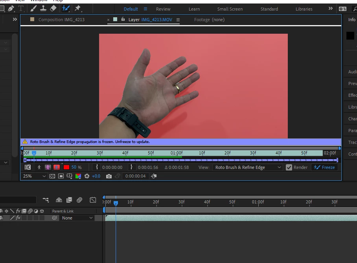Toggle the shy layers switch in timeline

[59, 200]
